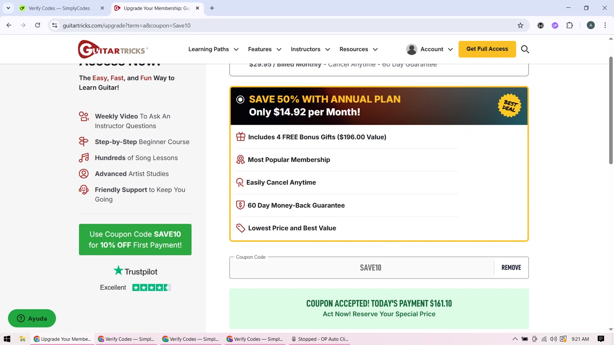Click the purple extension icon in toolbar

pos(555,25)
